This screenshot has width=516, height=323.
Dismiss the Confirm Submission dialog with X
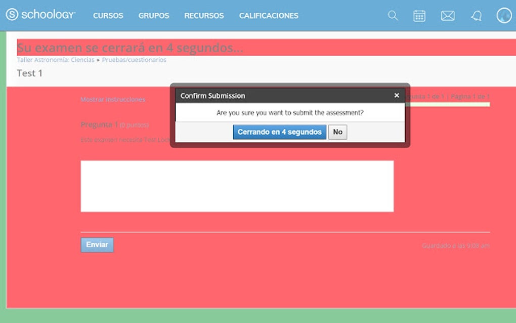(397, 95)
